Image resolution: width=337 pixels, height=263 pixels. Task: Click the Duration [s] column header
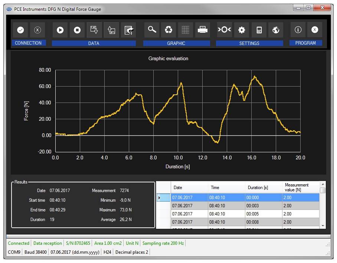(x=263, y=188)
